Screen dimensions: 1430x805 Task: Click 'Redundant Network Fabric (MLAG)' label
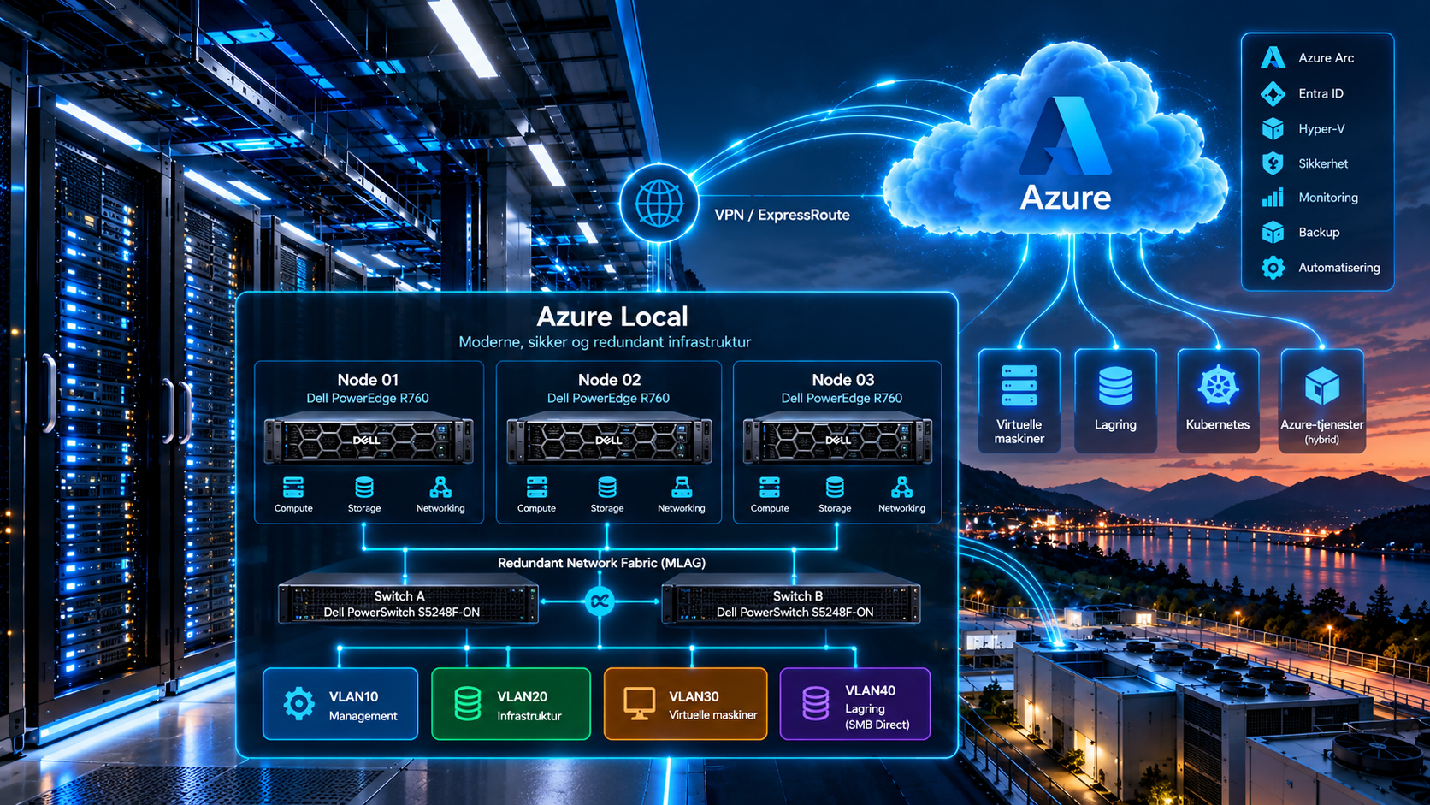tap(601, 563)
